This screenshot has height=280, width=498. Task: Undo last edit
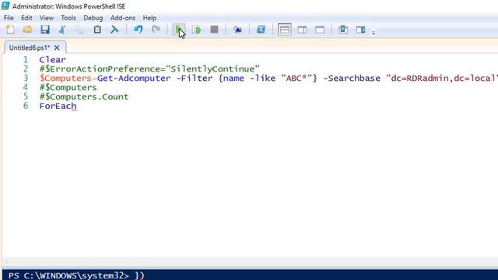tap(139, 30)
